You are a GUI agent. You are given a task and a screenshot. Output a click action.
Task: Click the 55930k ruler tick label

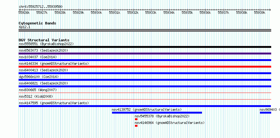point(97,13)
